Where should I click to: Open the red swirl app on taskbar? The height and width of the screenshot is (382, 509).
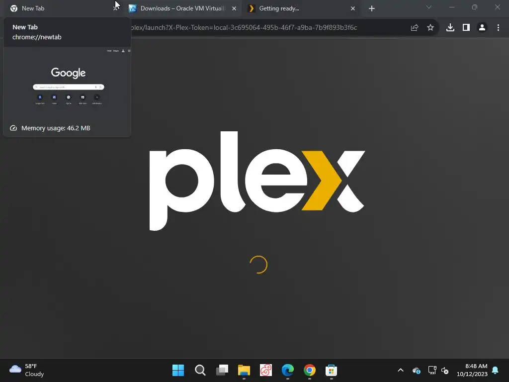pos(266,370)
